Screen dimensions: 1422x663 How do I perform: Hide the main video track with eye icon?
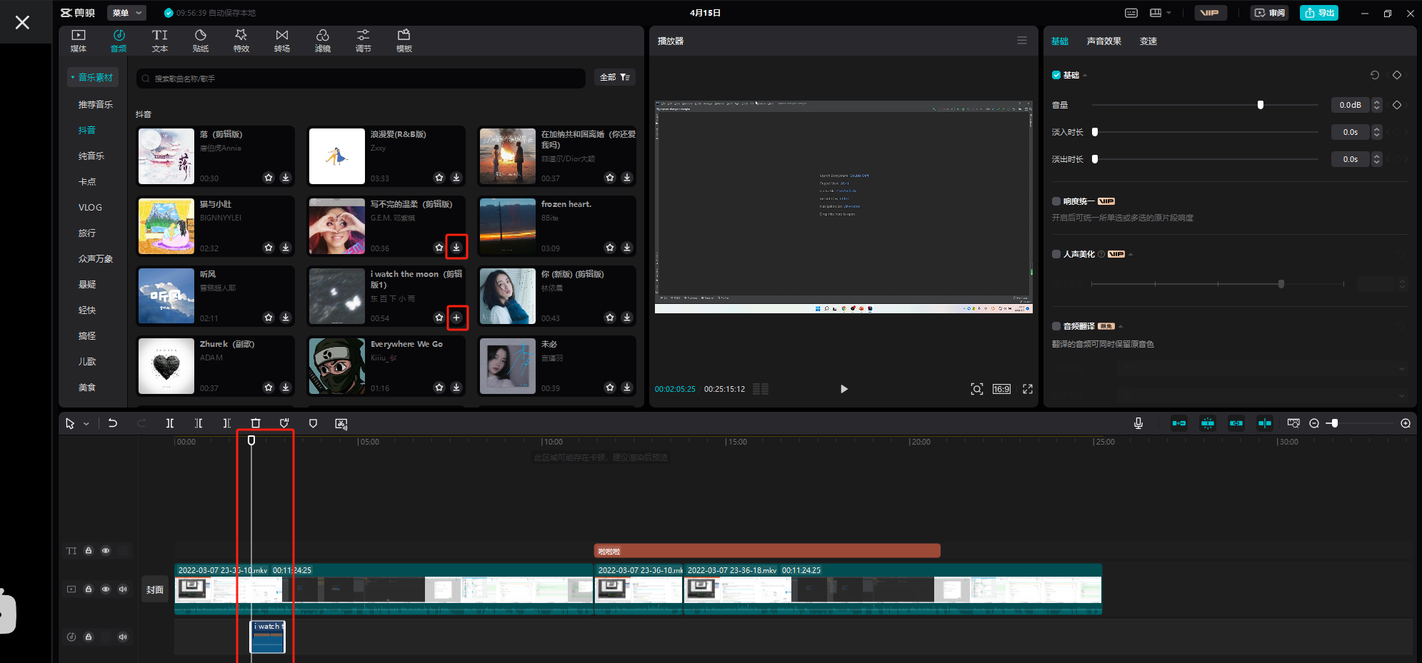[x=106, y=589]
